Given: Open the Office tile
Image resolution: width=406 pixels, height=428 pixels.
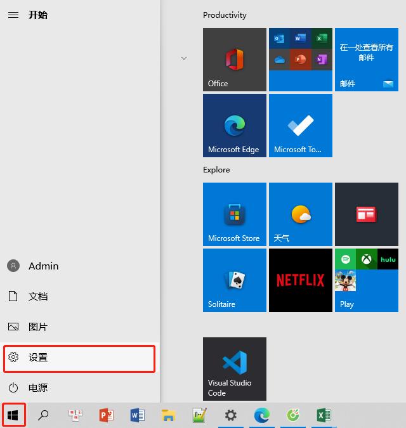Looking at the screenshot, I should (x=235, y=60).
